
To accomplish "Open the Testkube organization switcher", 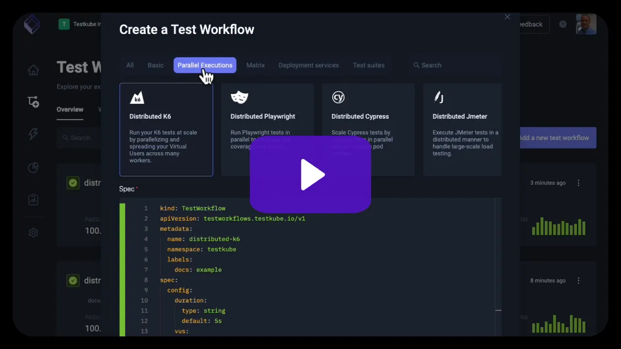I will [x=80, y=24].
